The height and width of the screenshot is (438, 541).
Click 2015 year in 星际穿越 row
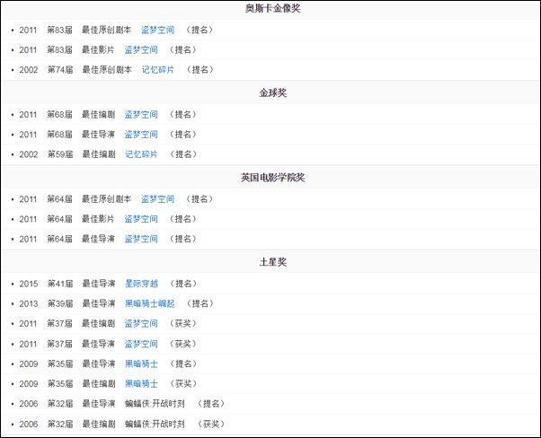pyautogui.click(x=29, y=284)
